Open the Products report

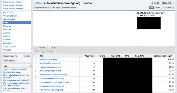(x=7, y=13)
